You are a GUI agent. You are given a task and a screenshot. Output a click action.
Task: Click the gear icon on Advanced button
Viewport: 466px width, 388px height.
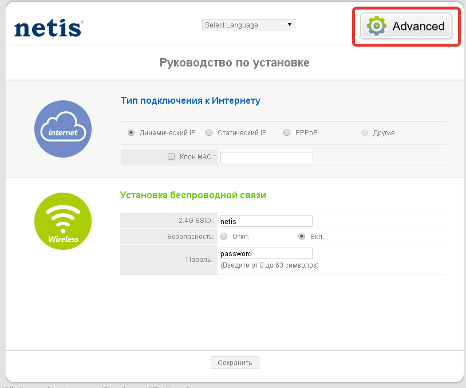point(377,26)
